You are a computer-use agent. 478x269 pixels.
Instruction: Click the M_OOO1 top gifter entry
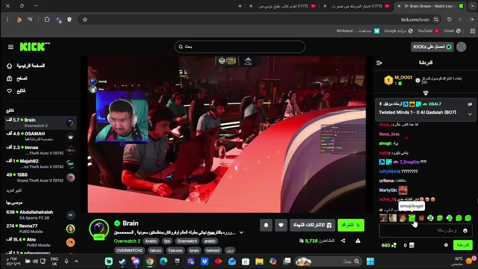click(x=398, y=80)
